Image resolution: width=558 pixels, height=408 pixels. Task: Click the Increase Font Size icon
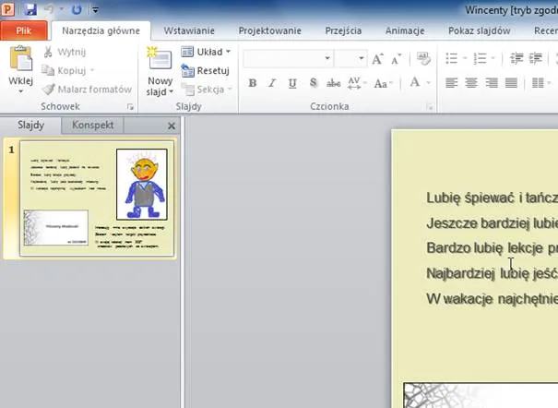[x=377, y=59]
